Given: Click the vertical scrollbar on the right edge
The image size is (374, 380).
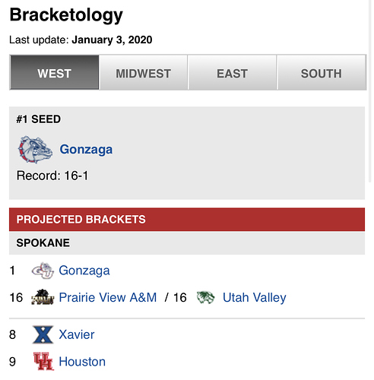Looking at the screenshot, I should (x=369, y=91).
